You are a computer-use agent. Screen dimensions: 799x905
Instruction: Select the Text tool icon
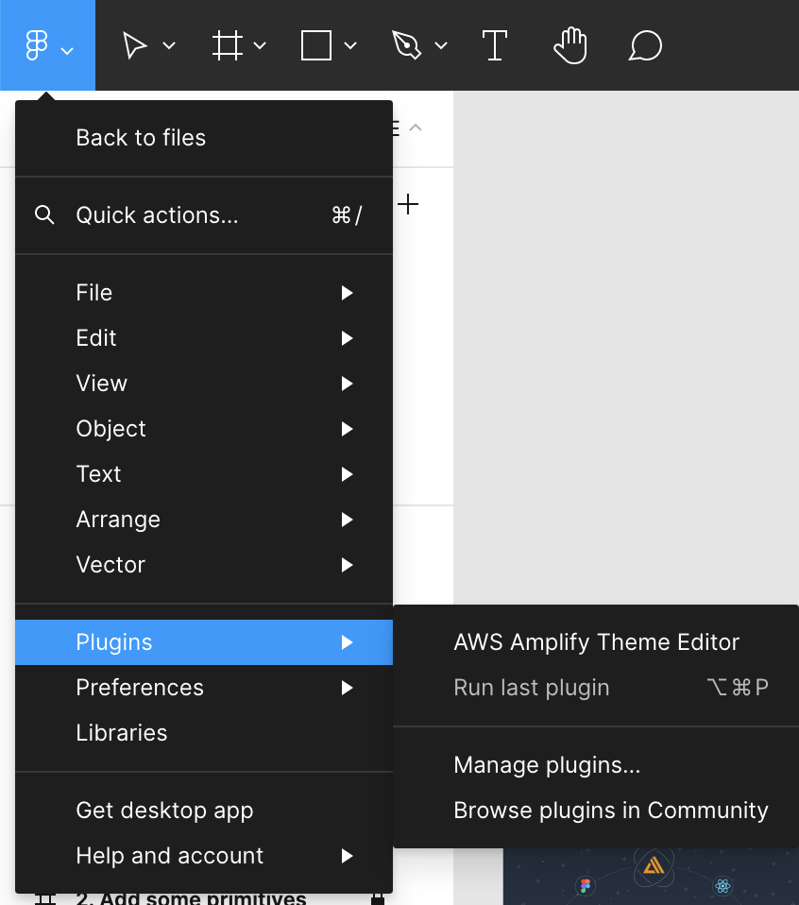[495, 45]
